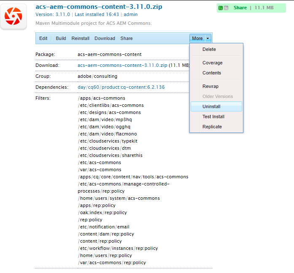Viewport: 294px width, 273px height.
Task: Click the filter /etc/dam/video/flacmono
Action: click(108, 134)
